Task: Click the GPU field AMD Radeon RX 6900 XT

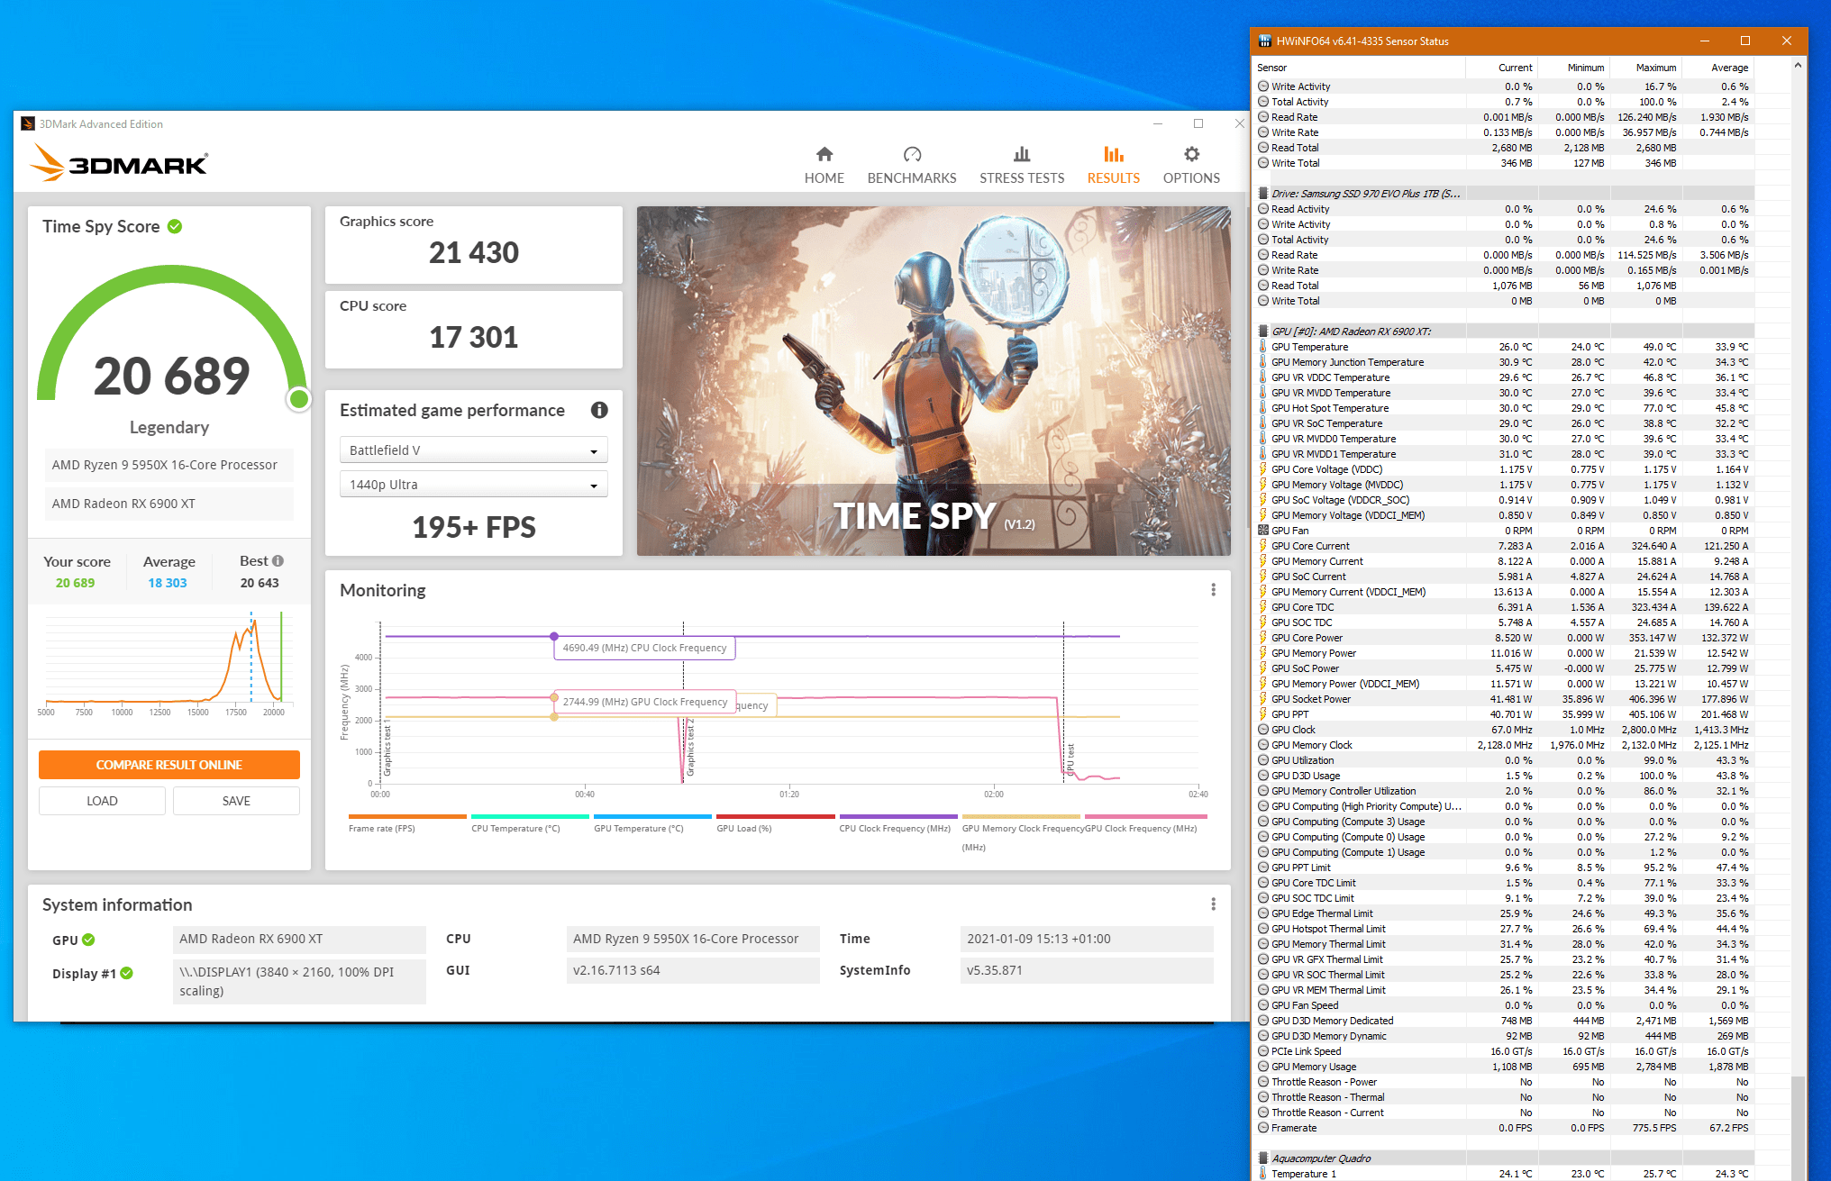Action: [x=299, y=939]
